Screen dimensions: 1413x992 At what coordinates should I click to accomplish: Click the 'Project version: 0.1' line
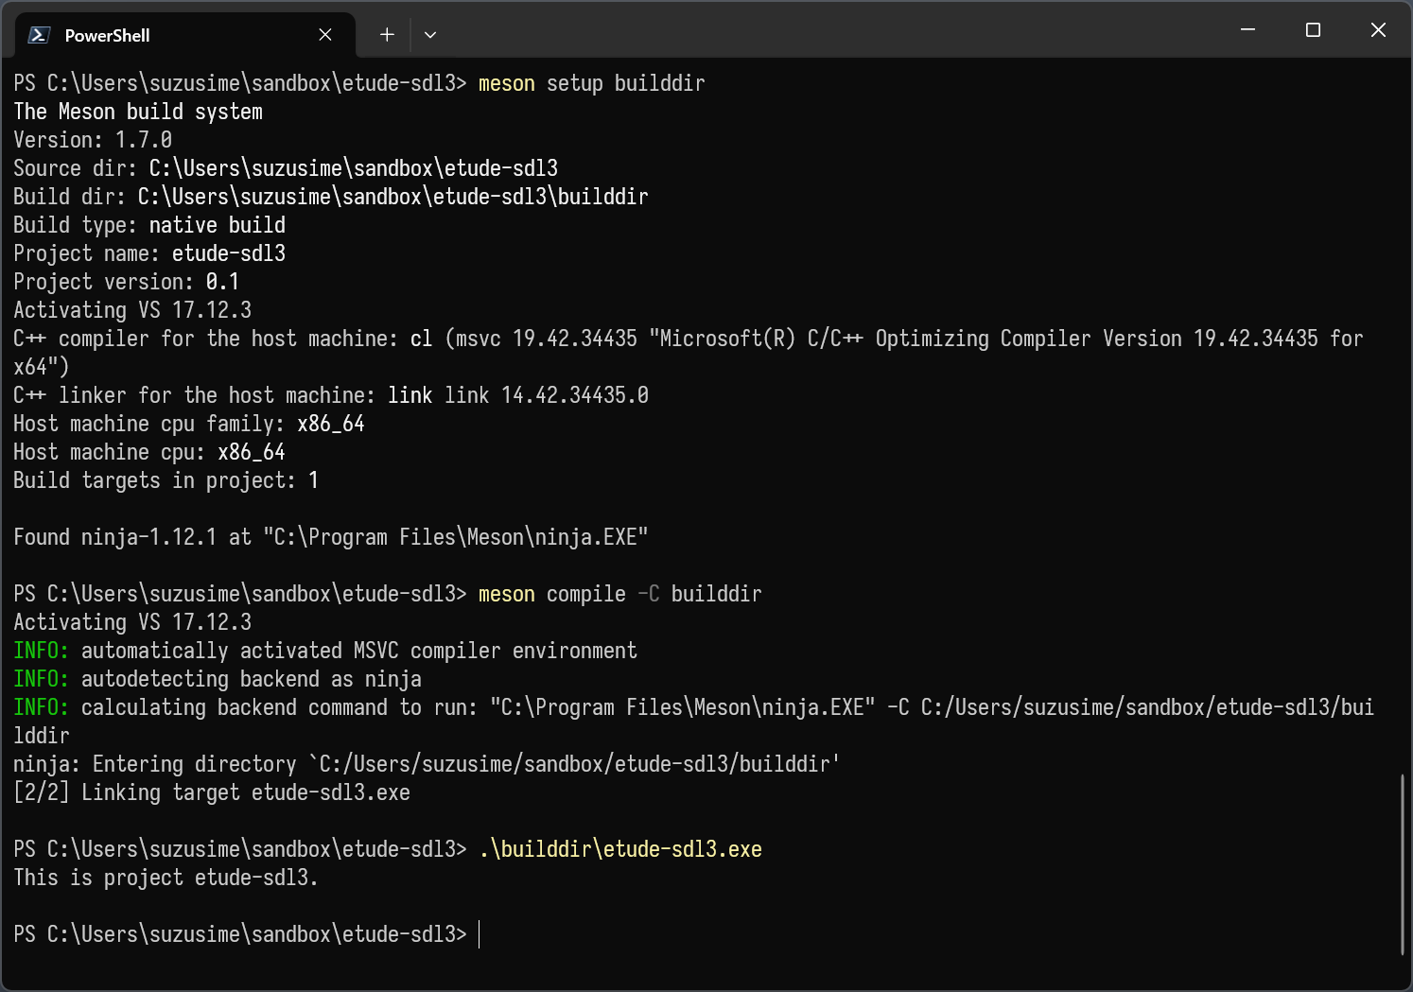pos(127,282)
